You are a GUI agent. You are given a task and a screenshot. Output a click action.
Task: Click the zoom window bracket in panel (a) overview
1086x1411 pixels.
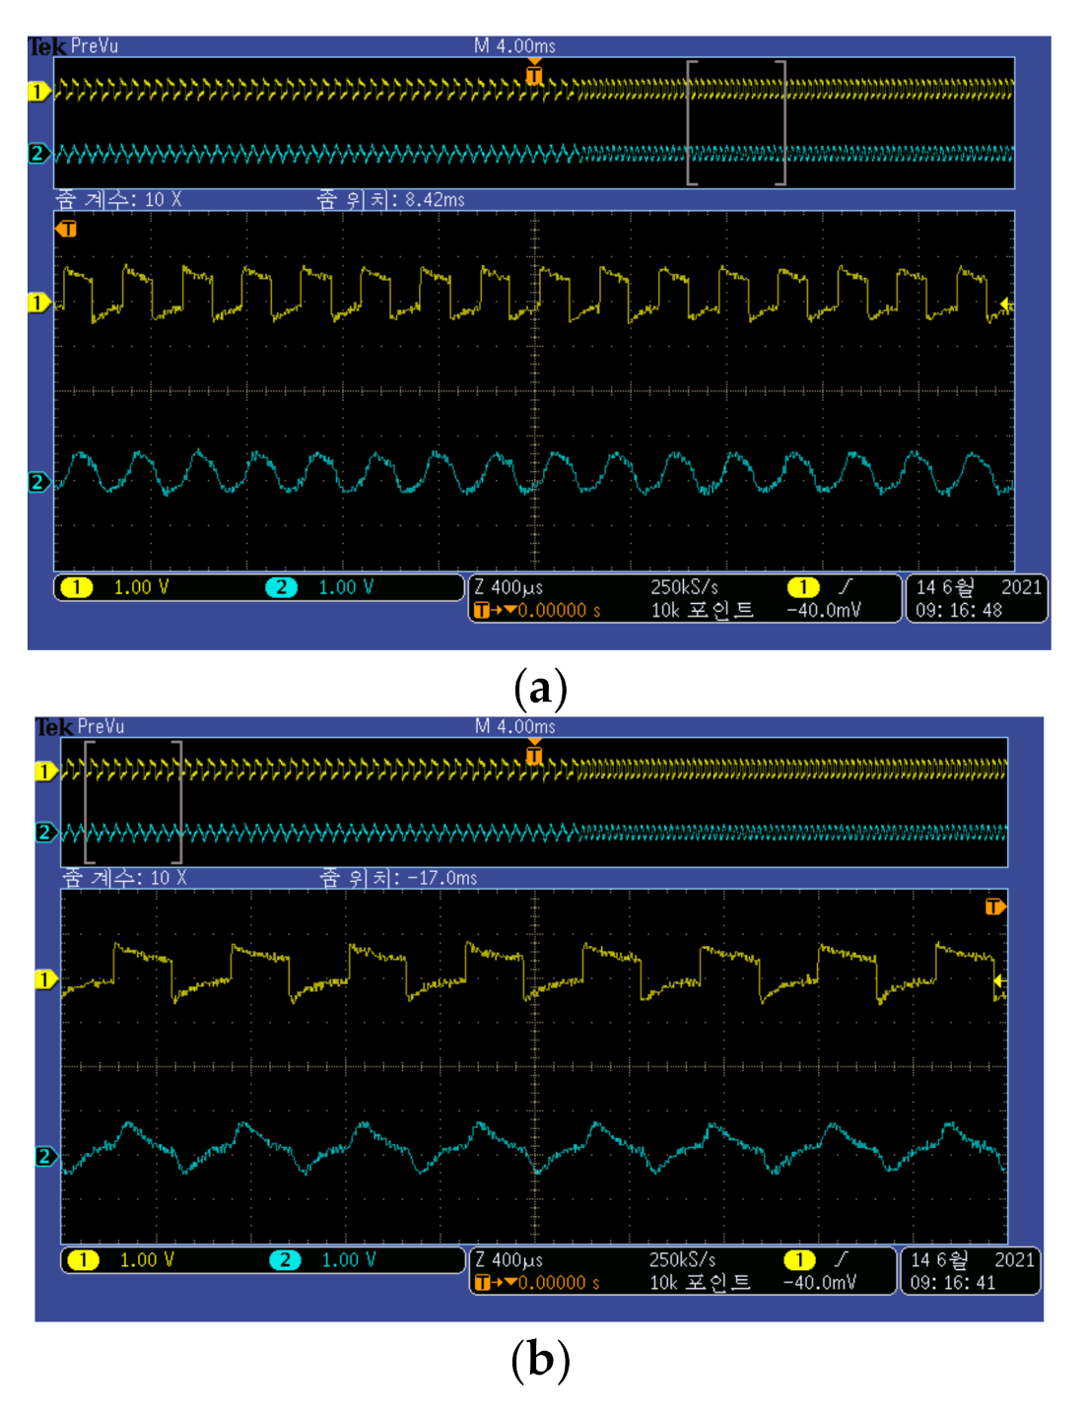coord(736,122)
